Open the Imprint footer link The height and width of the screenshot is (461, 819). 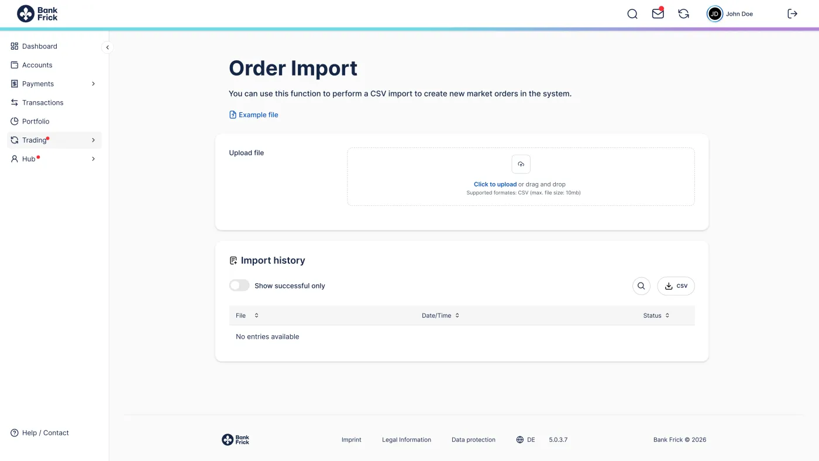point(352,440)
